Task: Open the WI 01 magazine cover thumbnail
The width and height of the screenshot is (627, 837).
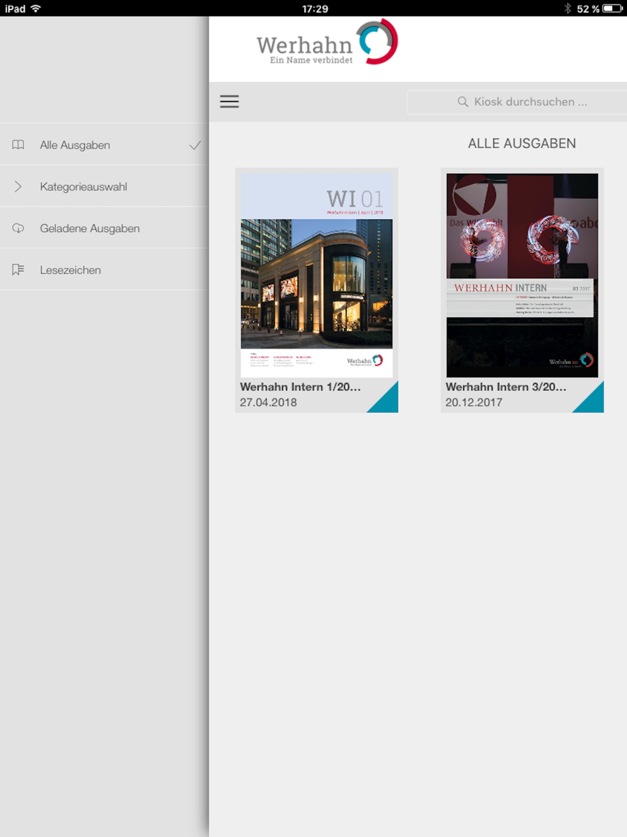Action: [x=317, y=275]
